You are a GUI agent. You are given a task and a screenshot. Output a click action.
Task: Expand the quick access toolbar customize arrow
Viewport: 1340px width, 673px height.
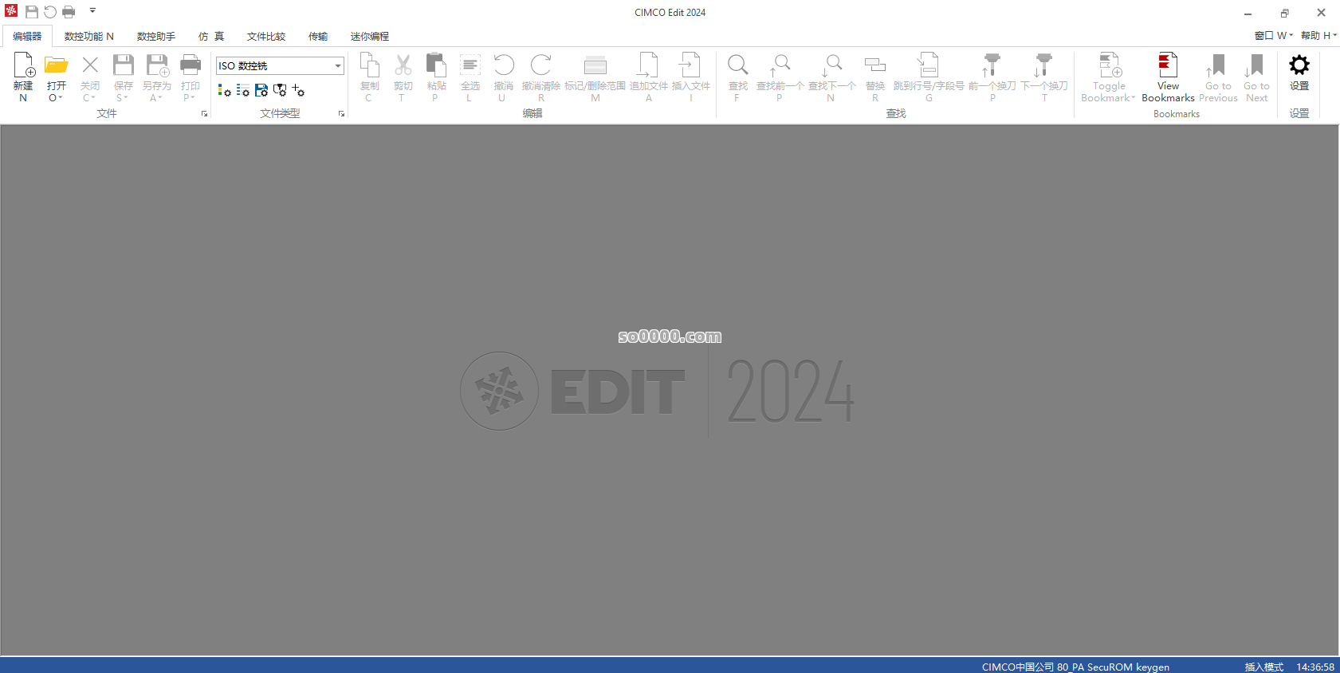tap(92, 11)
